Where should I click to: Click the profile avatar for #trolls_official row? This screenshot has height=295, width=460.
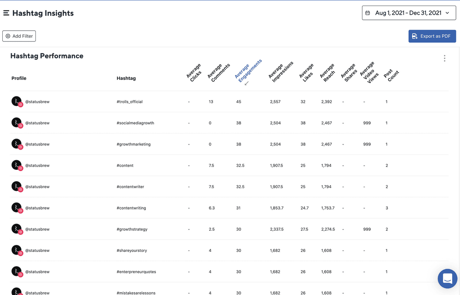[x=17, y=101]
